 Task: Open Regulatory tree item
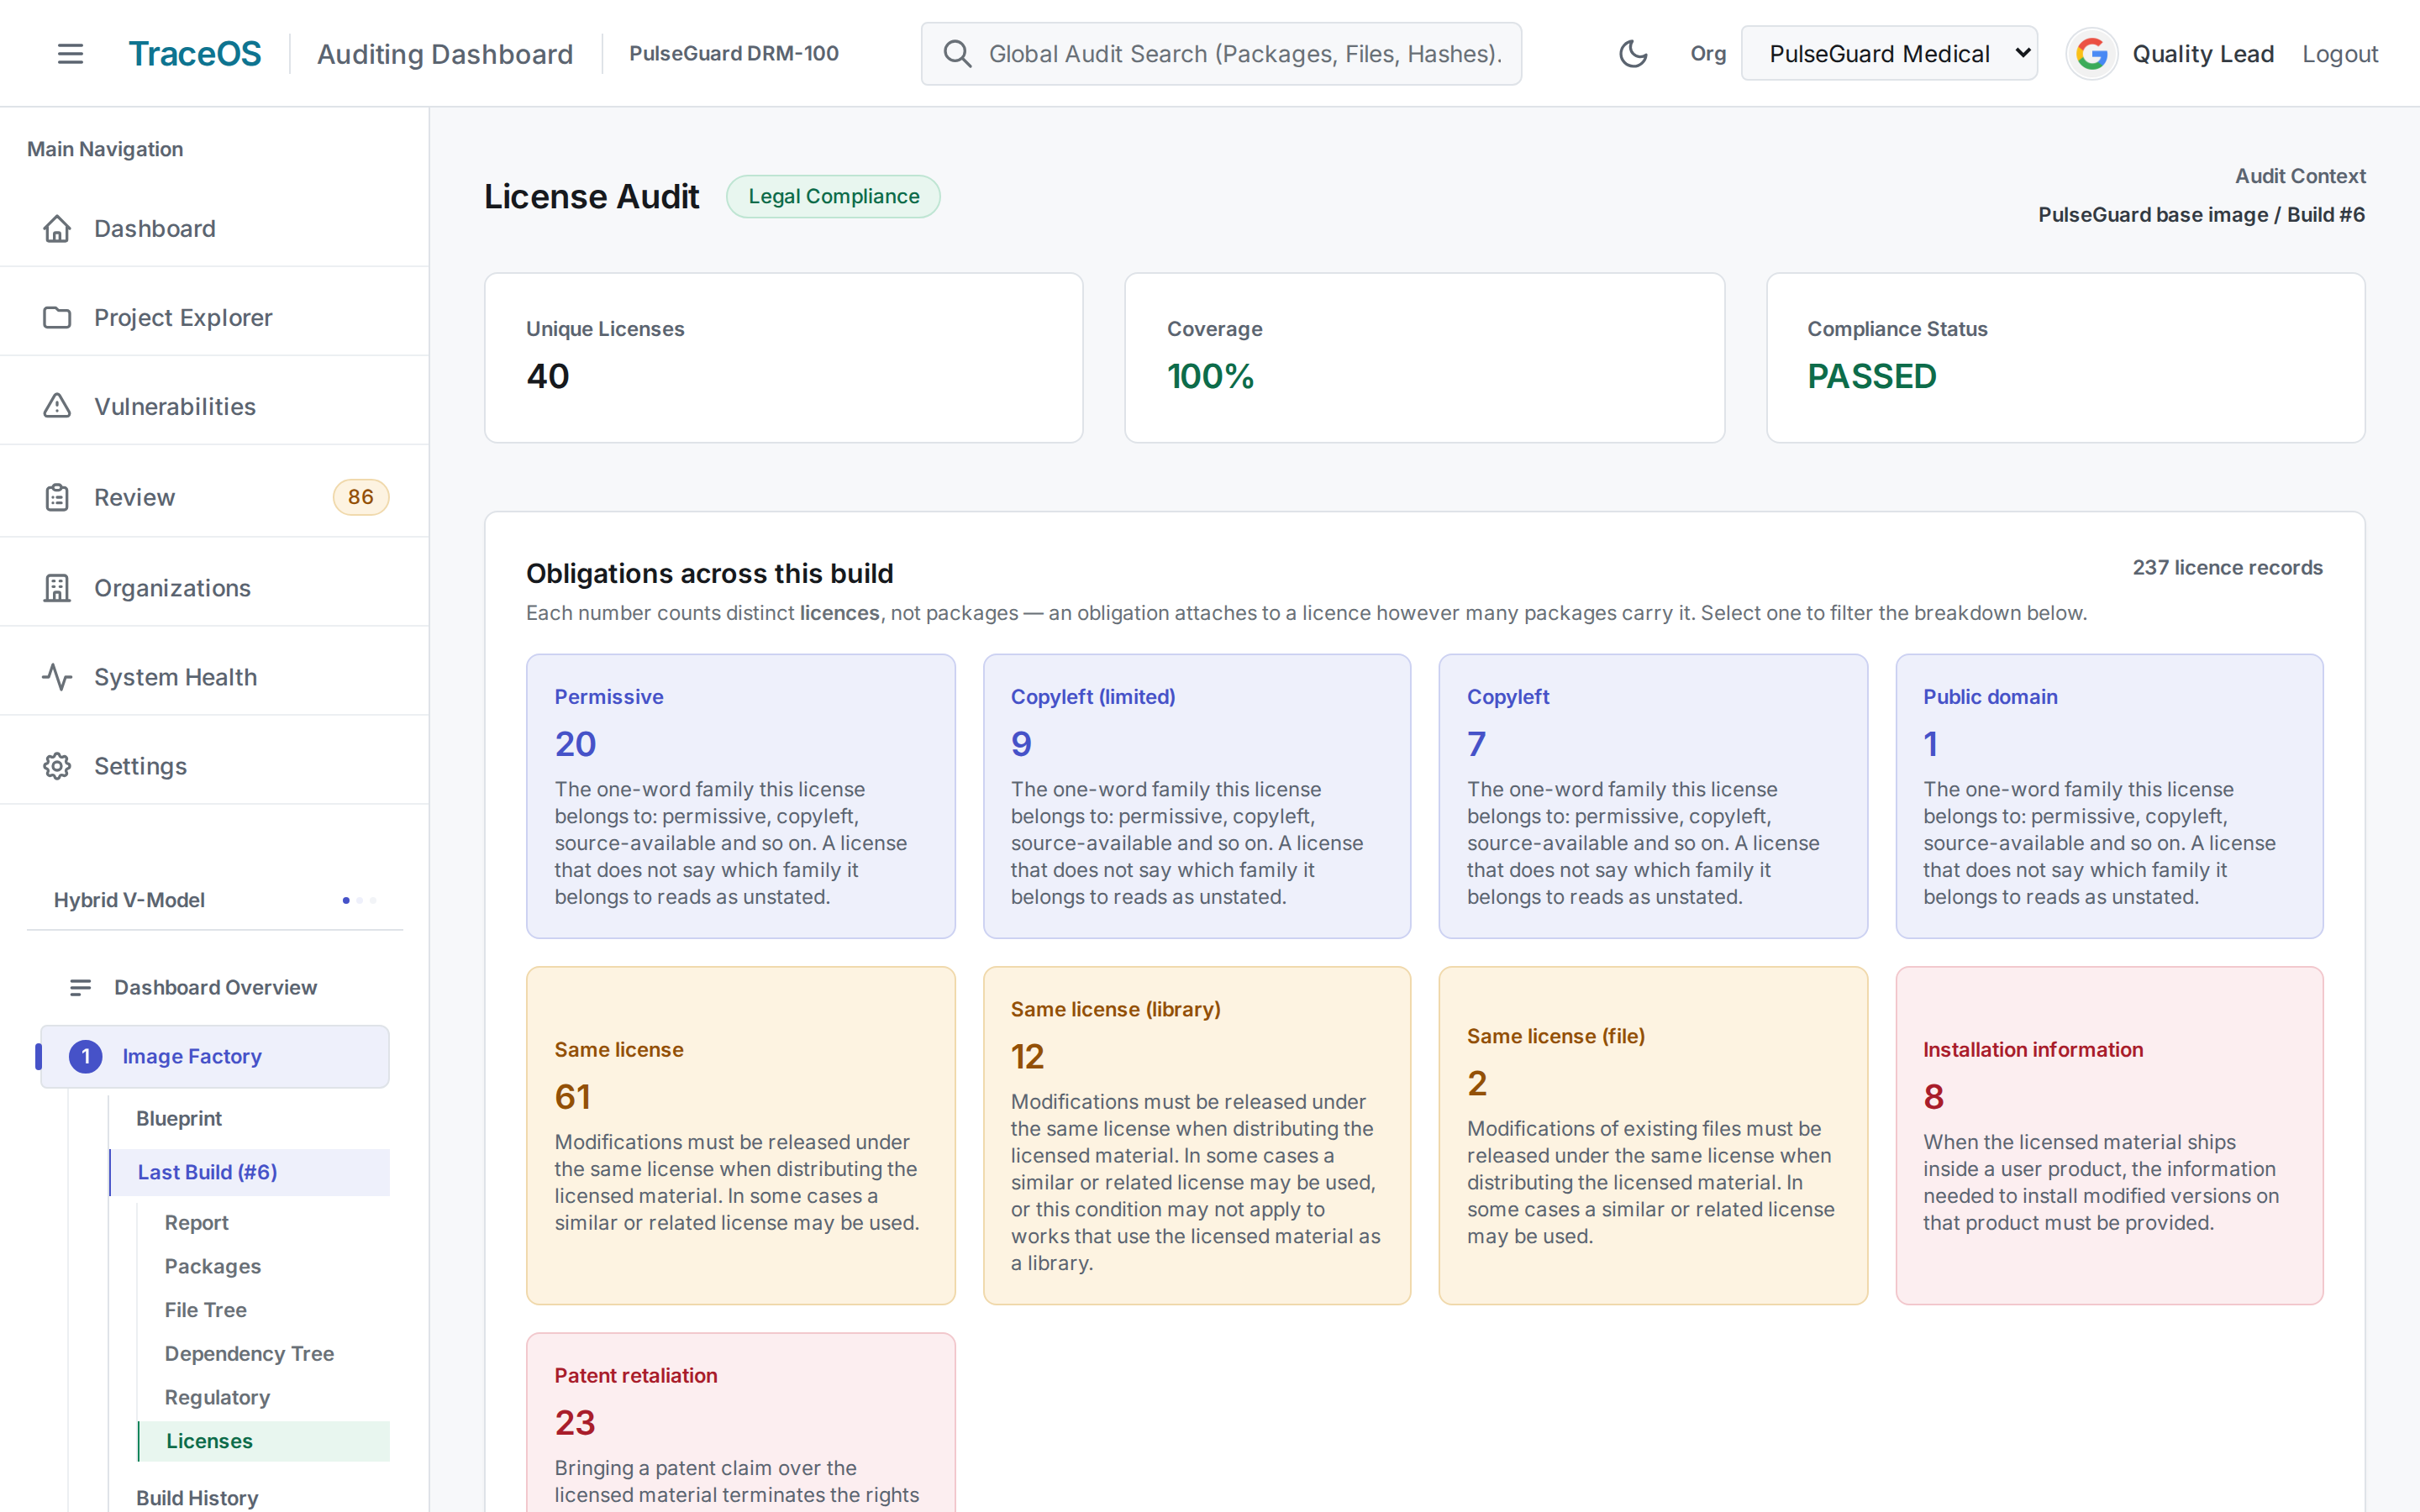point(217,1398)
